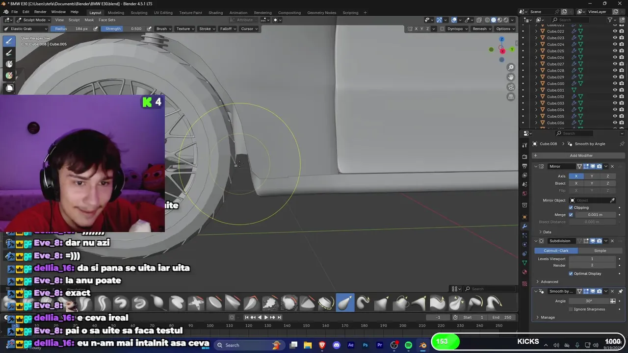
Task: Switch to the Sculpting workspace tab
Action: (x=139, y=12)
